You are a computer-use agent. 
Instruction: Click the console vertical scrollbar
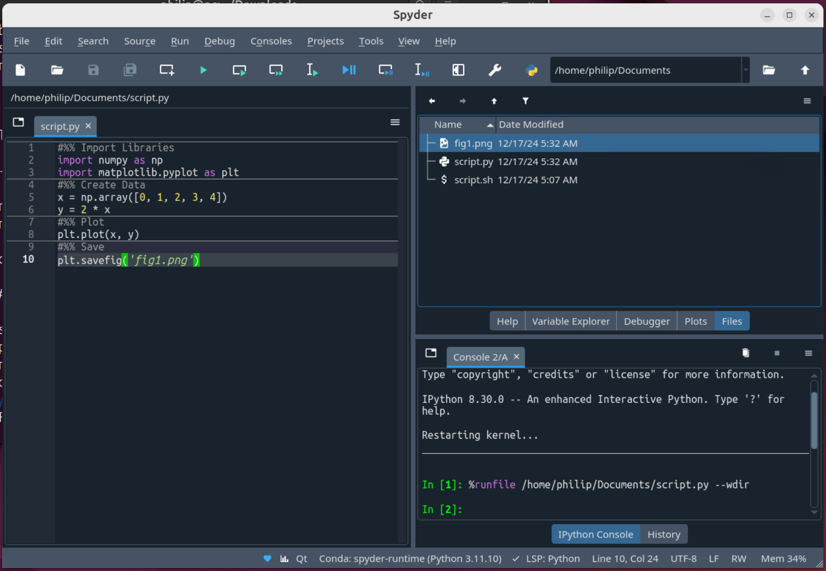[814, 420]
